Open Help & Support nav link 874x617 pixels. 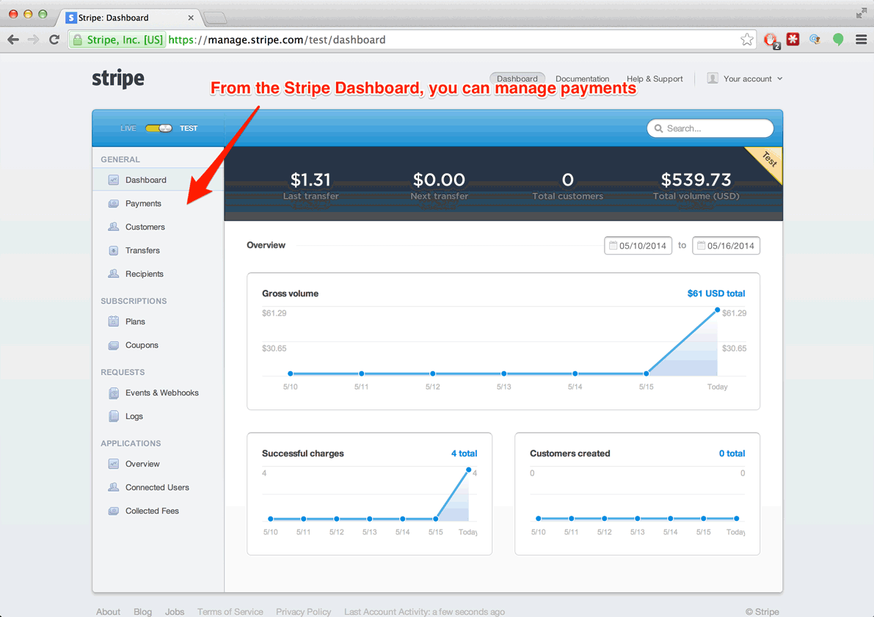point(655,79)
